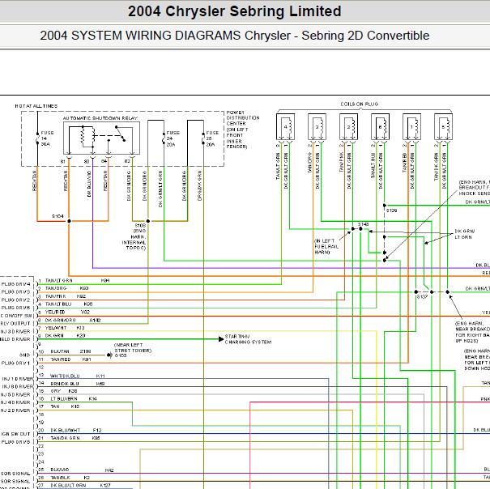The image size is (490, 489).
Task: Click the 'PLUG DRV 5' pin label
Action: click(x=15, y=442)
